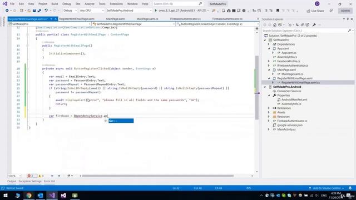Click Solution Explorer pending changes filter icon

(x=290, y=24)
